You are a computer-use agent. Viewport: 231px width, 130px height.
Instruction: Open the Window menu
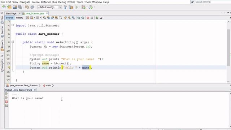point(97,2)
